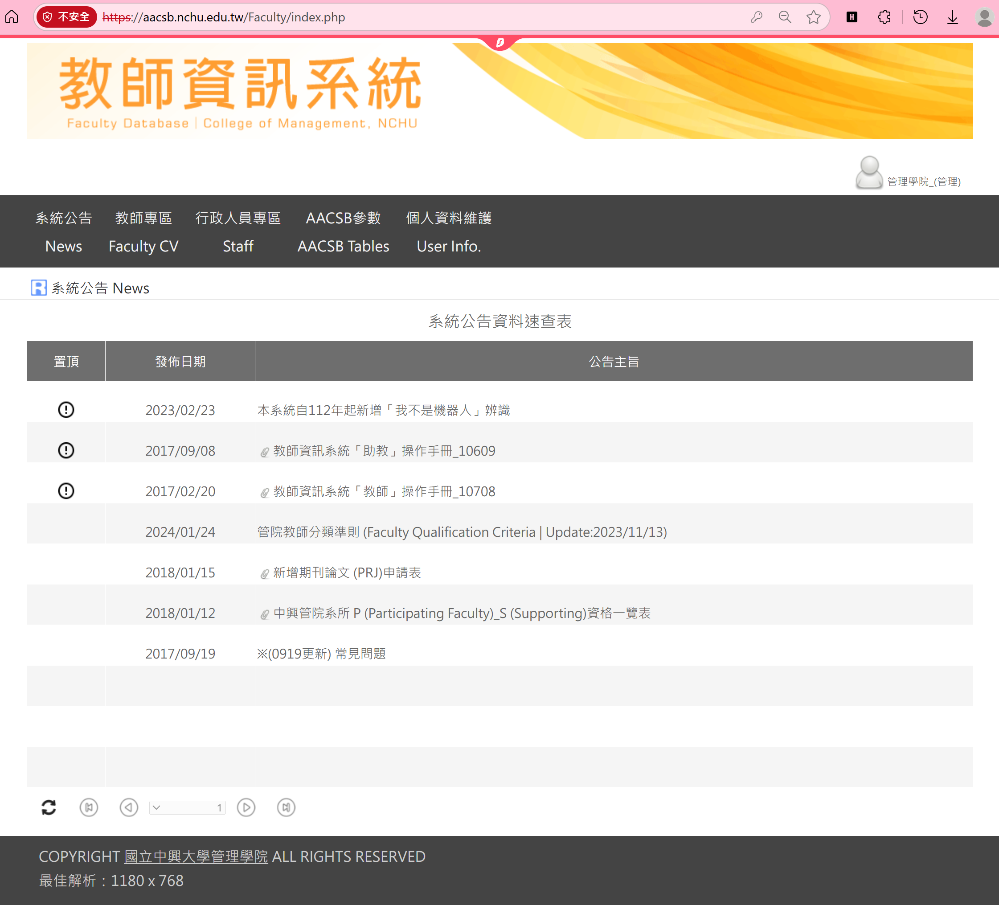Click the user avatar beside 管理學院_(管理)
This screenshot has height=914, width=999.
(869, 173)
